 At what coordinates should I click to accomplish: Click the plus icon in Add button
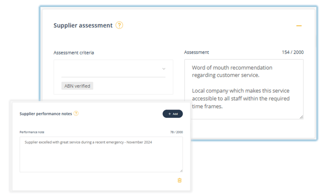tap(169, 114)
